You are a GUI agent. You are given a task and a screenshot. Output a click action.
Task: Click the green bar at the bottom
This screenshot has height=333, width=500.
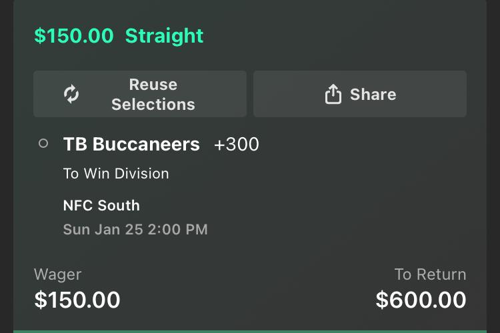pyautogui.click(x=250, y=330)
